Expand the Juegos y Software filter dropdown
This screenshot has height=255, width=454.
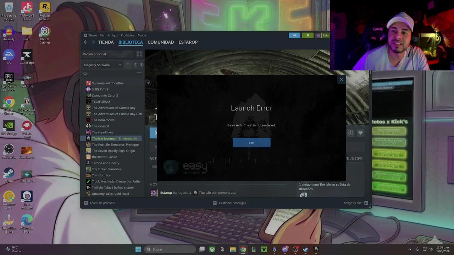(102, 65)
